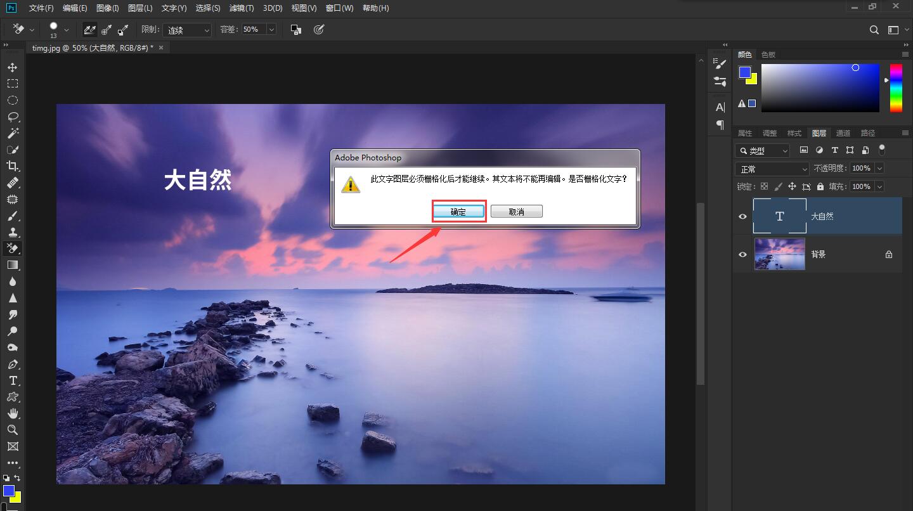The image size is (913, 511).
Task: Open the brush size picker dropdown
Action: pos(66,29)
